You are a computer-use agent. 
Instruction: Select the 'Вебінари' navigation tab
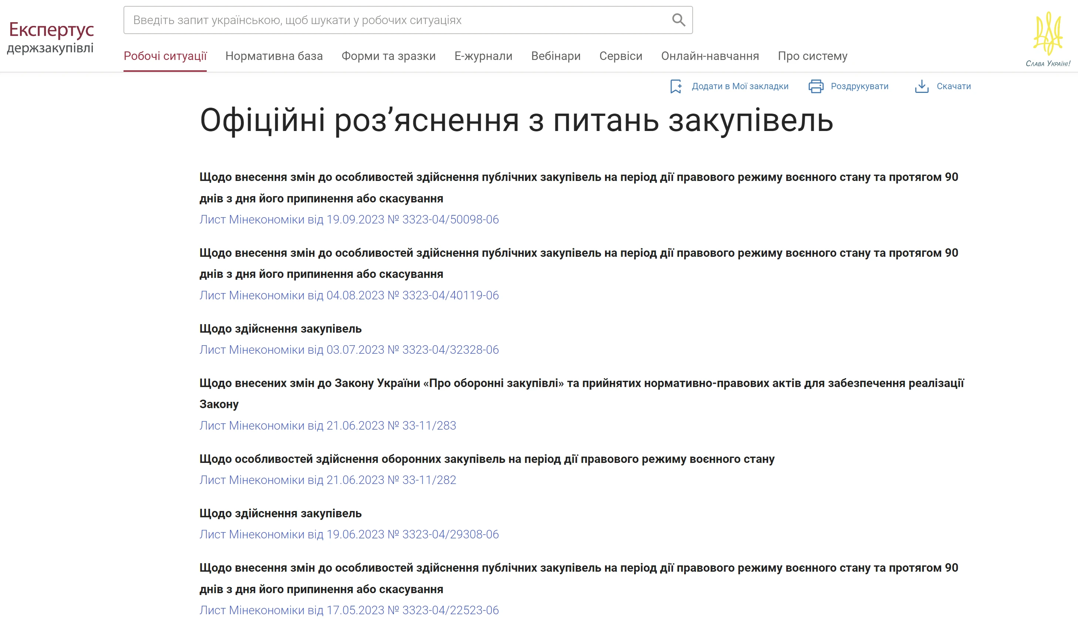[555, 56]
